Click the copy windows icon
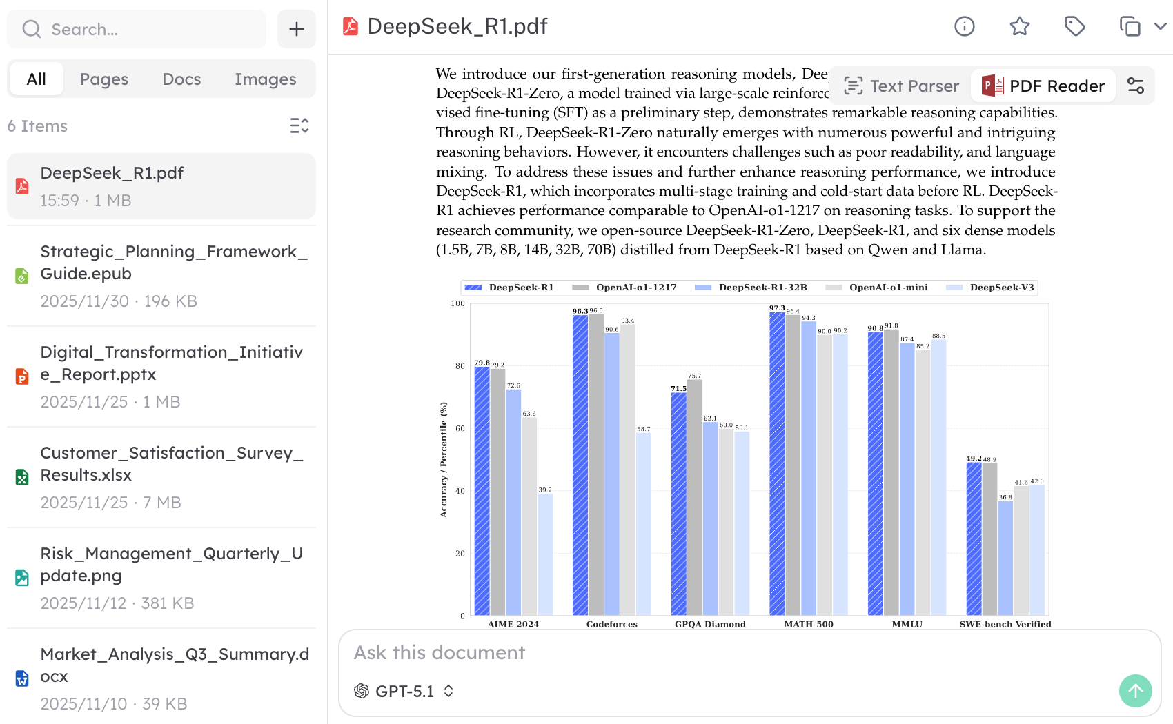The image size is (1173, 724). tap(1130, 26)
